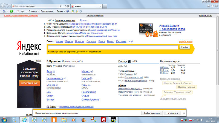This screenshot has width=219, height=123.
Task: Switch to the Луганск news tab
Action: coord(84,20)
